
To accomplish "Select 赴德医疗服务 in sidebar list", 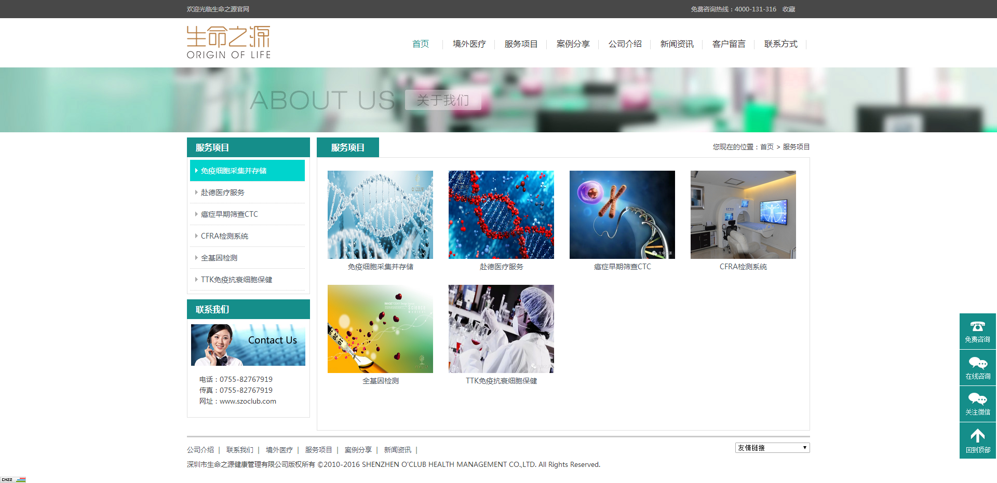I will coord(247,192).
